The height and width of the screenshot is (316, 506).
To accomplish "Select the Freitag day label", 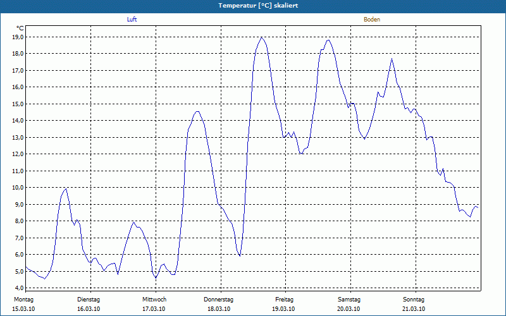I will (284, 300).
